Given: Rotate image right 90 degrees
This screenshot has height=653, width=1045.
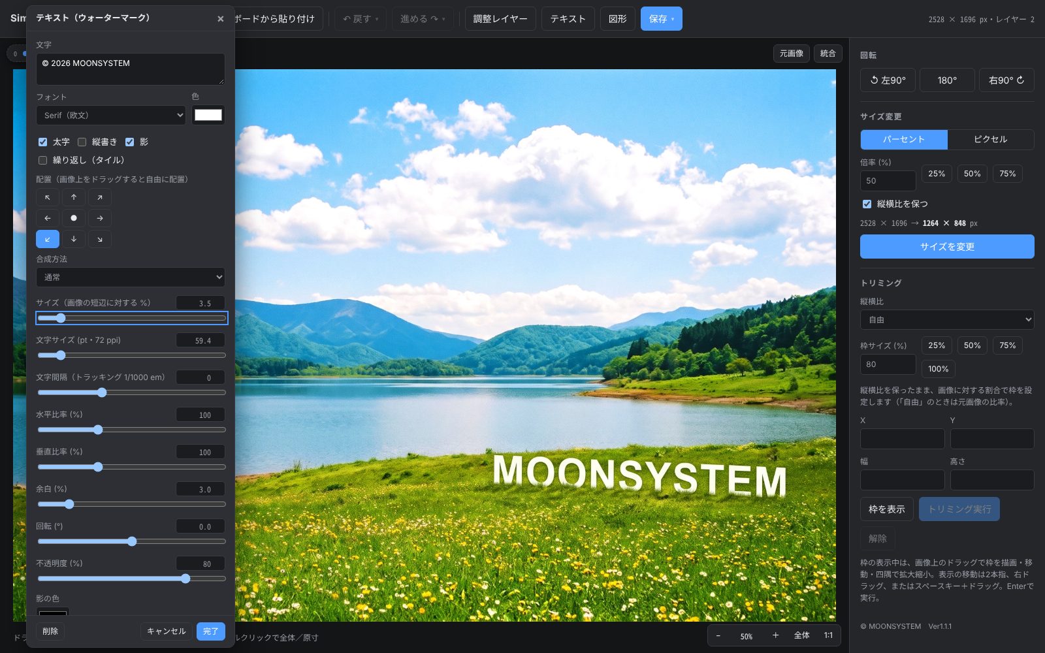Looking at the screenshot, I should 1006,80.
